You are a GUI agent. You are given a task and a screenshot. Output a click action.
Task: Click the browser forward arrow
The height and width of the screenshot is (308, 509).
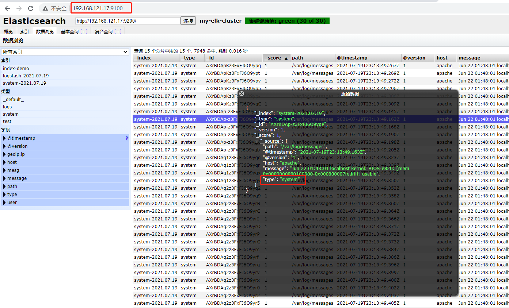19,8
